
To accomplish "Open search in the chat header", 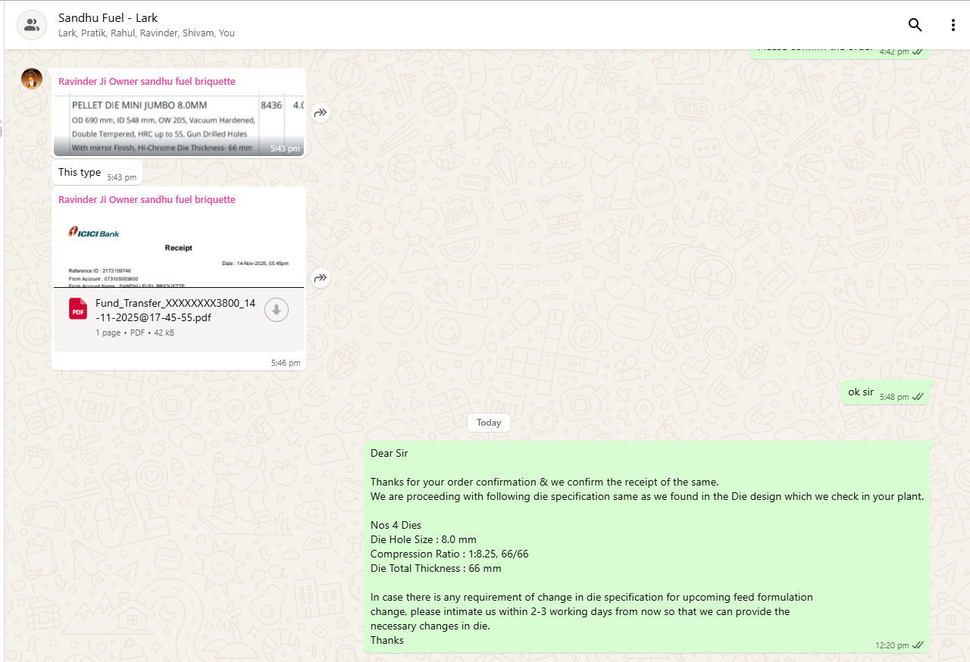I will [915, 25].
